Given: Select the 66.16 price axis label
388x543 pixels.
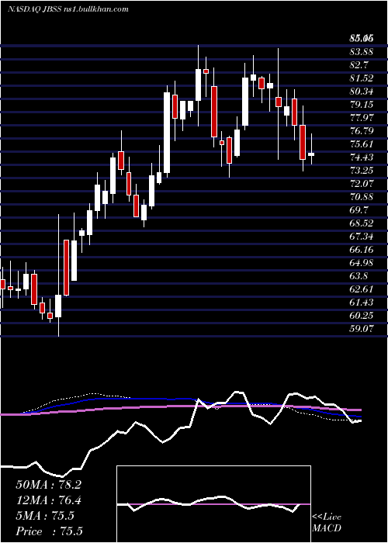Looking at the screenshot, I should (x=362, y=249).
